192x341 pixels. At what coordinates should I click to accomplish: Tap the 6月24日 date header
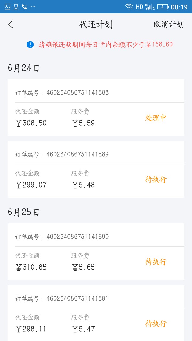click(x=23, y=68)
